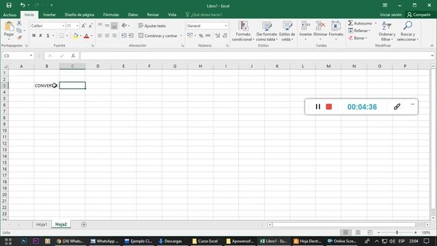Open Formato condicional menu
Viewport: 437px width, 246px height.
243,31
